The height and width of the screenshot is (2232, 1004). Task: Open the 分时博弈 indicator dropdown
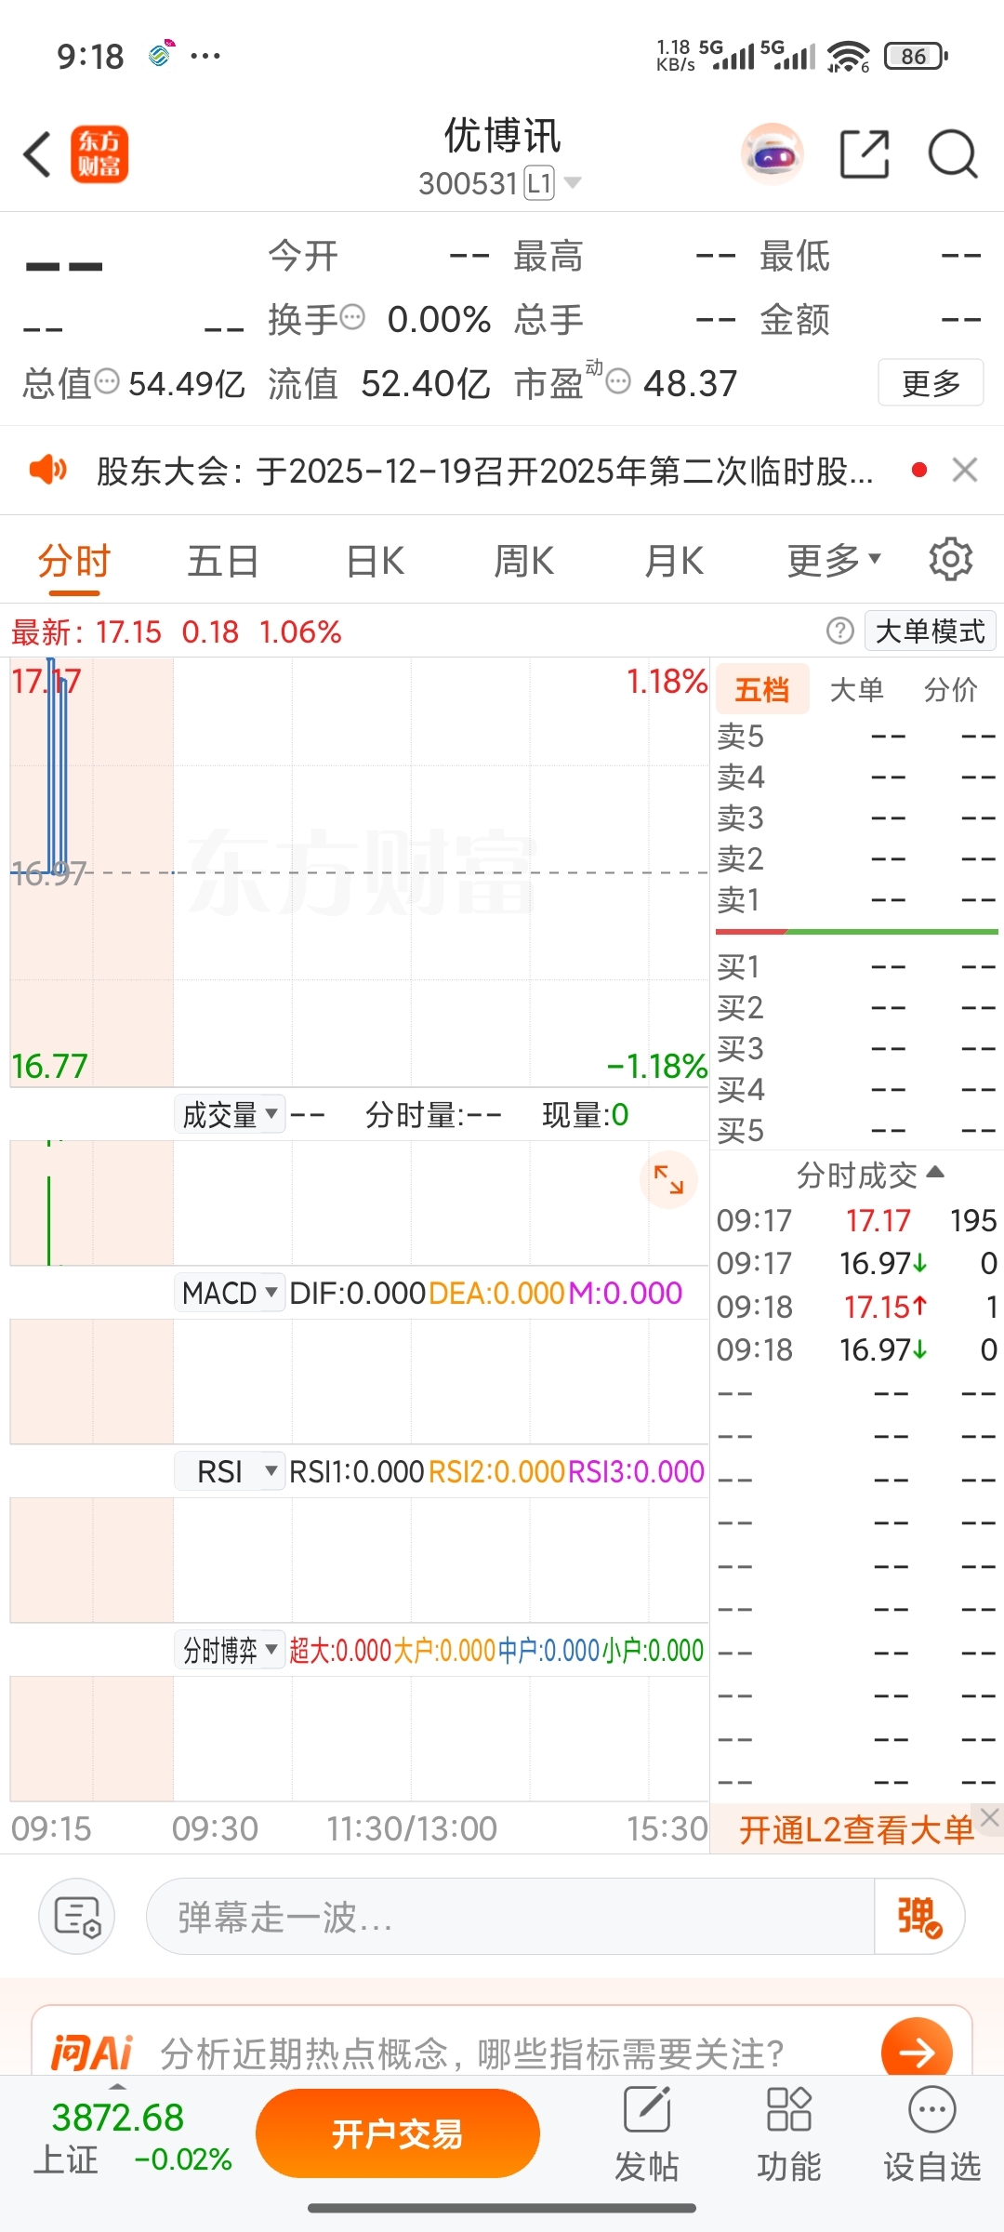point(230,1650)
